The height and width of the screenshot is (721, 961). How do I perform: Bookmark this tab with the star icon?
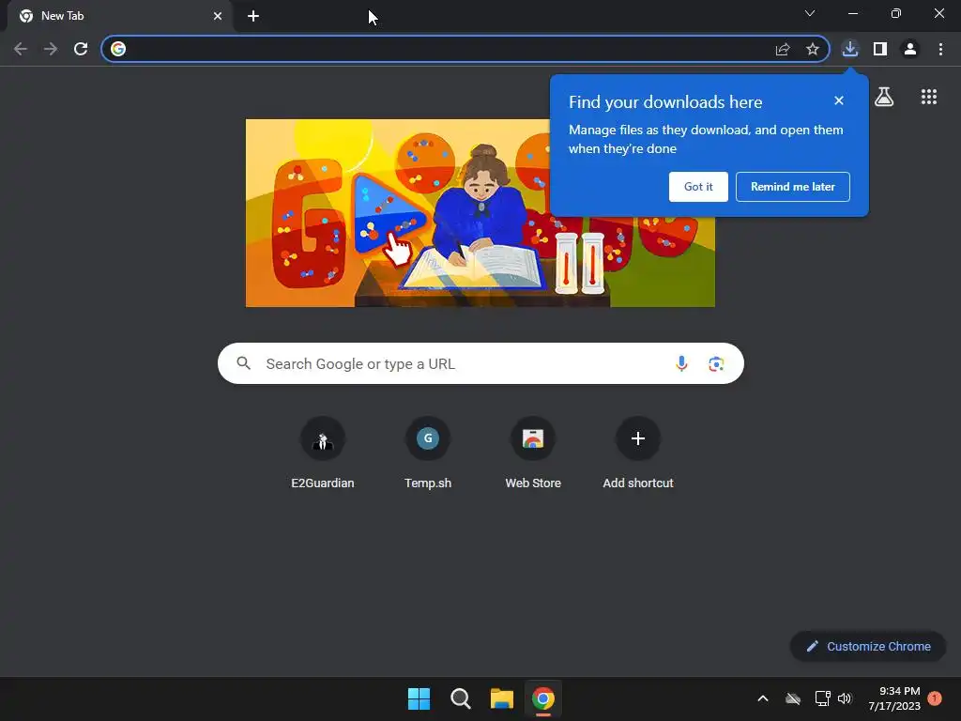(813, 49)
